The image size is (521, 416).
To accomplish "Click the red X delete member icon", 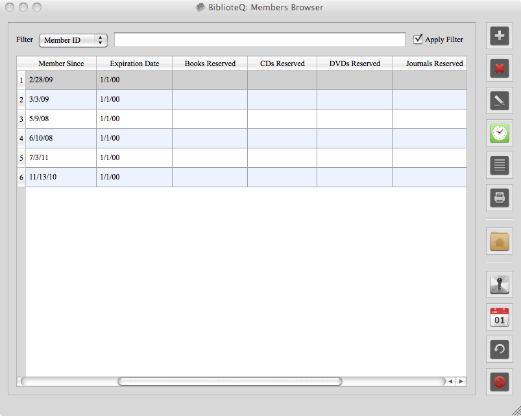I will pyautogui.click(x=500, y=68).
